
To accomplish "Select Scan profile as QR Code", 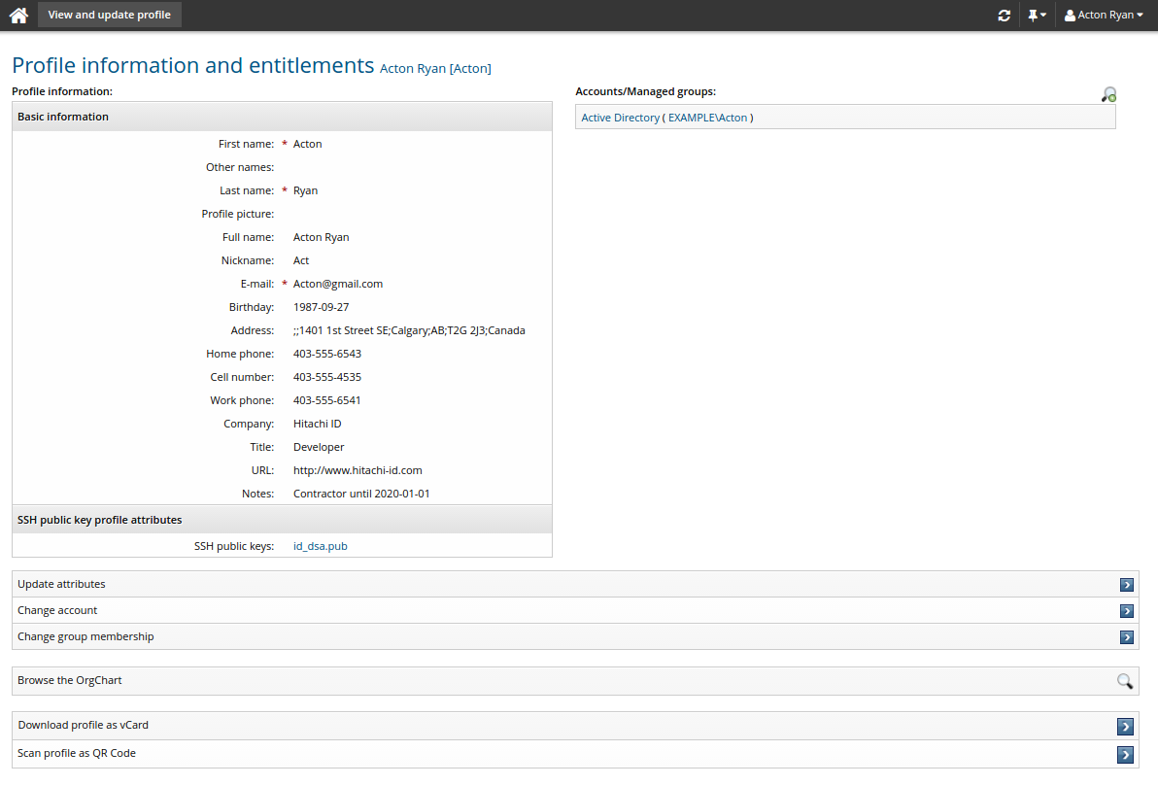I will coord(77,753).
